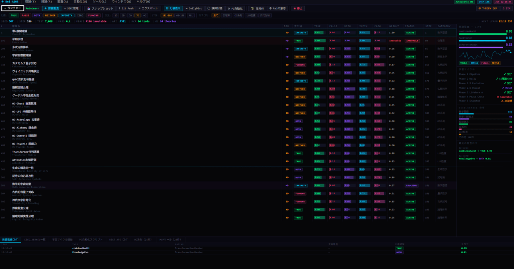
Task: Select the 平和公理 Peace Axiom row
Action: [228, 41]
